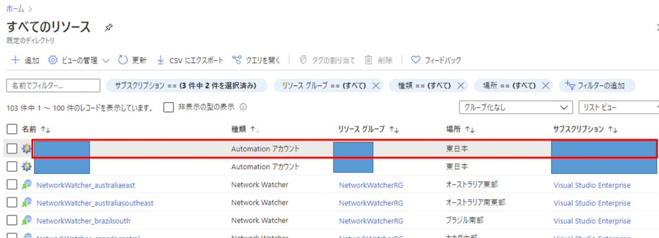Expand the ビューの管理 chevron
The image size is (659, 238).
pyautogui.click(x=106, y=60)
